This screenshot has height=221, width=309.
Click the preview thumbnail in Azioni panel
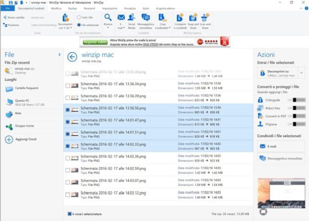(281, 195)
